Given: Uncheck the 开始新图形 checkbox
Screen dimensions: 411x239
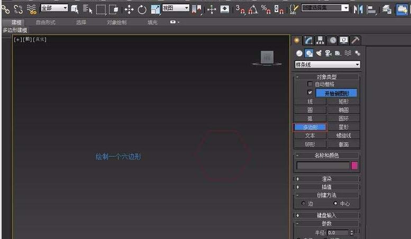Looking at the screenshot, I should tap(310, 92).
